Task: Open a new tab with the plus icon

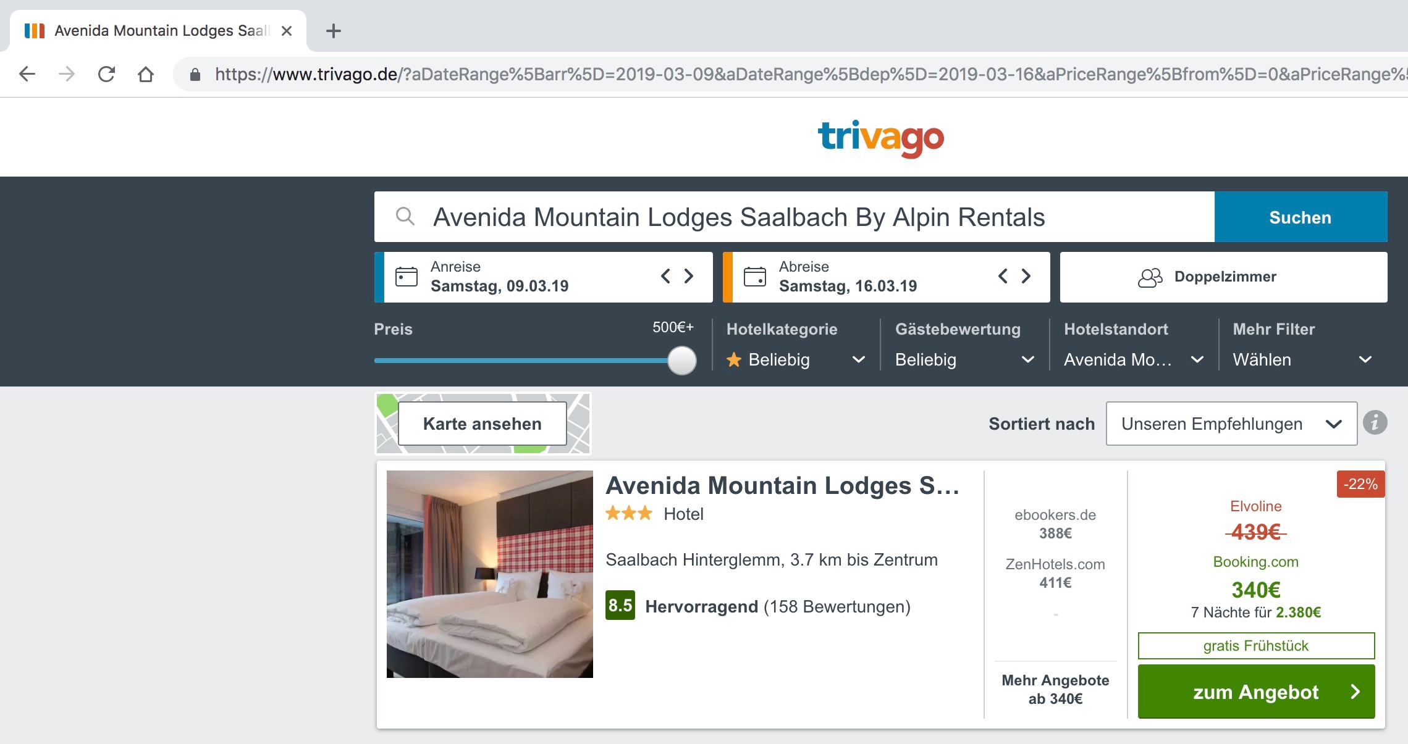Action: tap(334, 31)
